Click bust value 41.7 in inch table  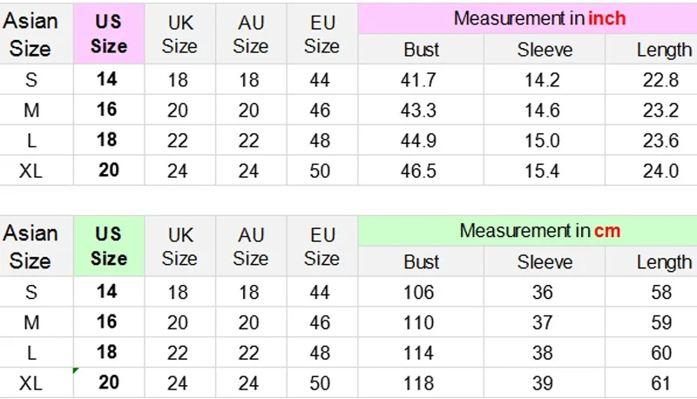(418, 80)
